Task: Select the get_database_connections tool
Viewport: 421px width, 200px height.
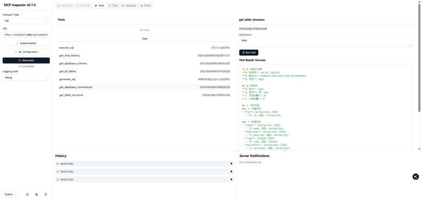Action: click(x=145, y=87)
